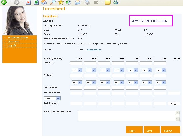Open Saturday end PM dropdown
Viewport: 183px width, 137px height.
(x=147, y=82)
